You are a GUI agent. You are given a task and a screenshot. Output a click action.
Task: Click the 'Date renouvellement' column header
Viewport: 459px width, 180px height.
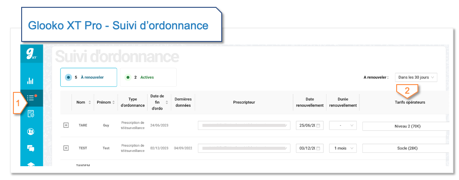(310, 102)
